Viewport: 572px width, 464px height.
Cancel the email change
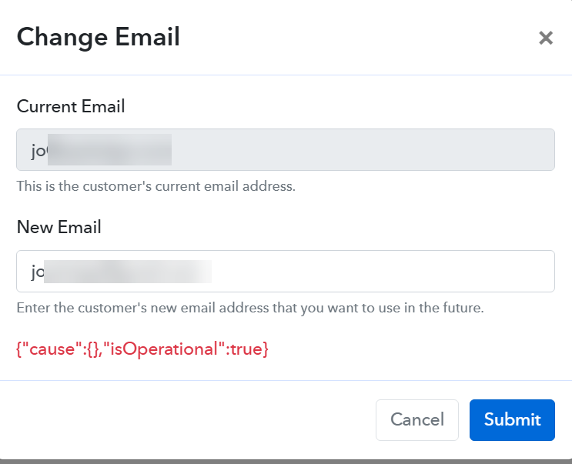tap(416, 420)
